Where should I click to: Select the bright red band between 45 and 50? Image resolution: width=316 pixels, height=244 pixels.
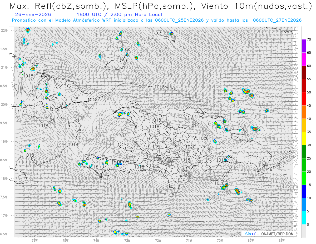(304, 99)
